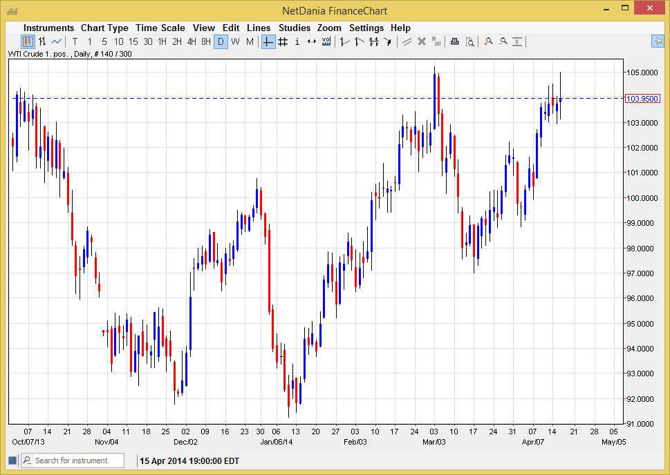This screenshot has width=670, height=475.
Task: Open the Chart Type menu
Action: coord(104,28)
